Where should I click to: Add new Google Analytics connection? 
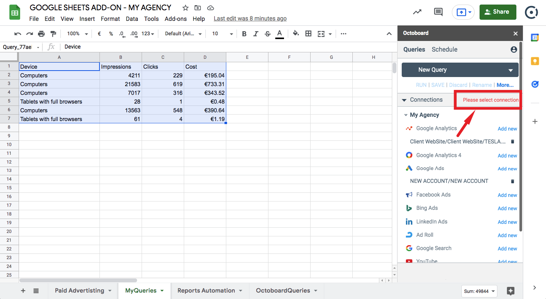pos(507,129)
